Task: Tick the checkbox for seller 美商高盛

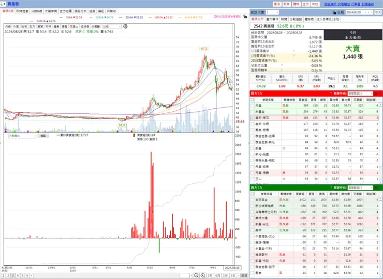Action: (x=253, y=200)
